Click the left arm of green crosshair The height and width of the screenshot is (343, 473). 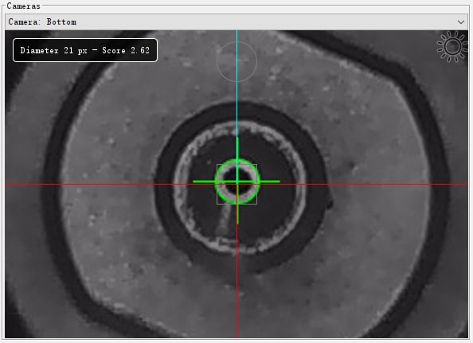click(x=205, y=181)
